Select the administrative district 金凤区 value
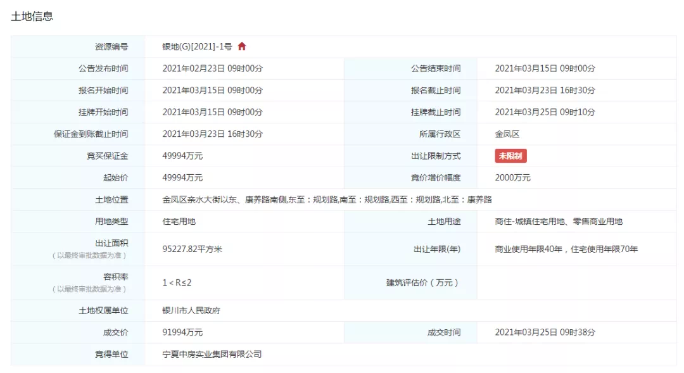684x373 pixels. point(507,134)
